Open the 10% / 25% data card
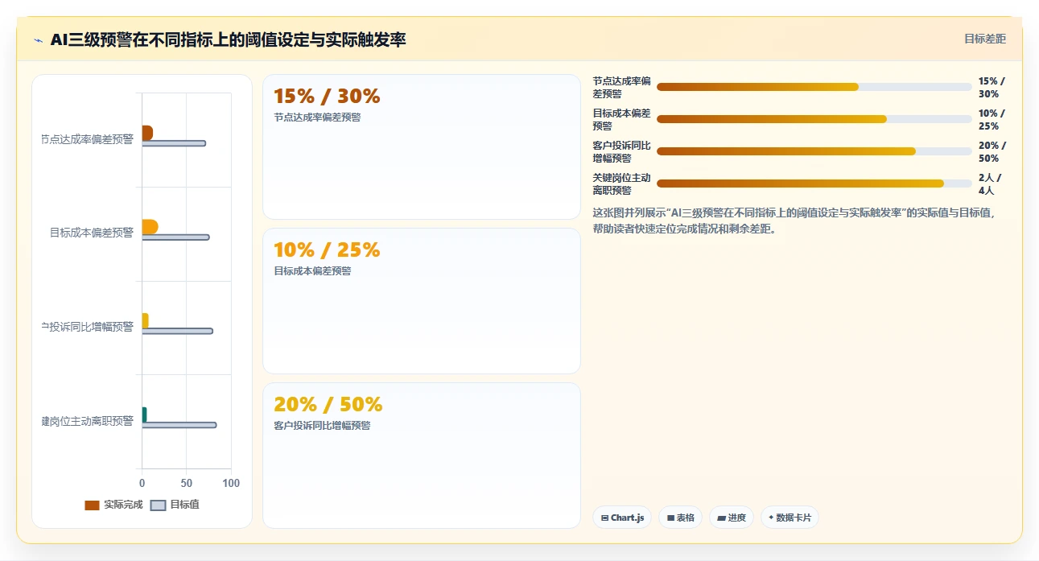The height and width of the screenshot is (561, 1039). click(421, 301)
